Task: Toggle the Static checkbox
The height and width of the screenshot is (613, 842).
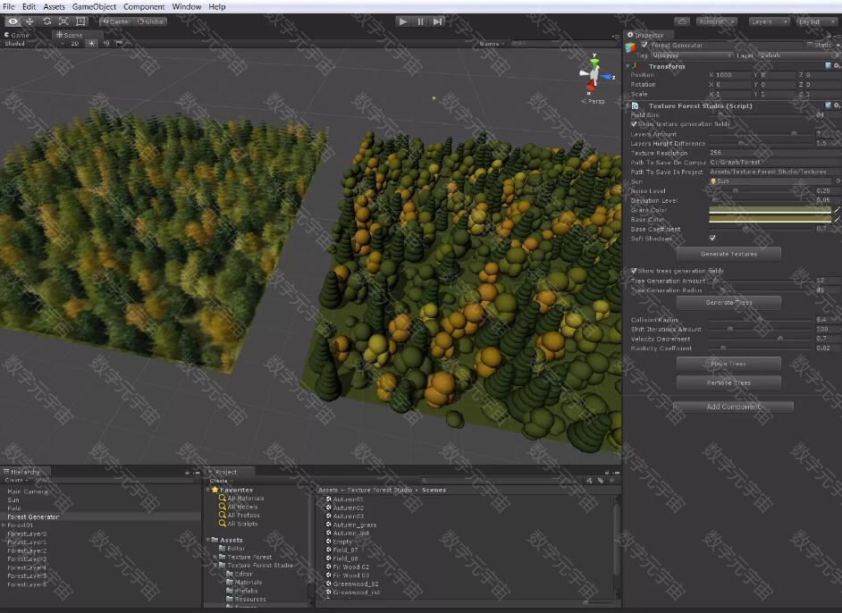Action: [810, 45]
